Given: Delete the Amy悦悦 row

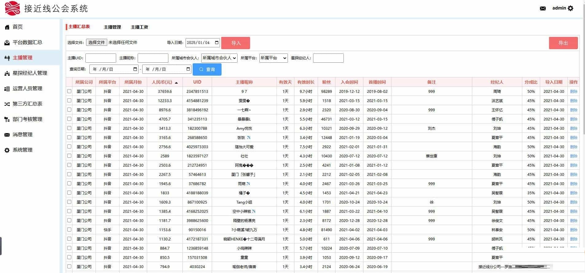Looking at the screenshot, I should pyautogui.click(x=573, y=128).
